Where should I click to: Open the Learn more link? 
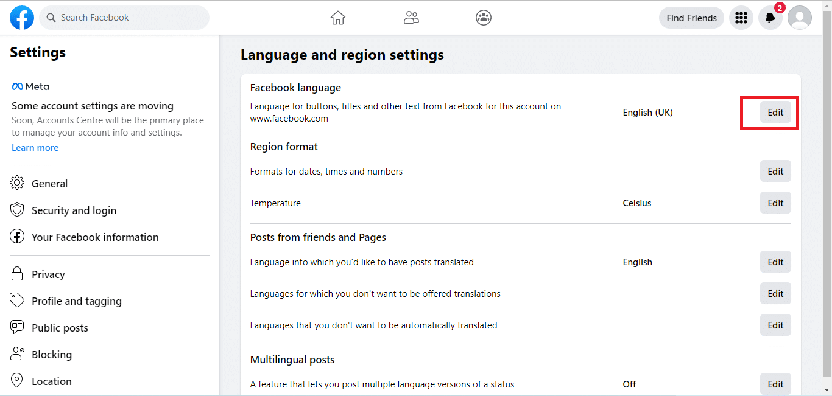[35, 148]
